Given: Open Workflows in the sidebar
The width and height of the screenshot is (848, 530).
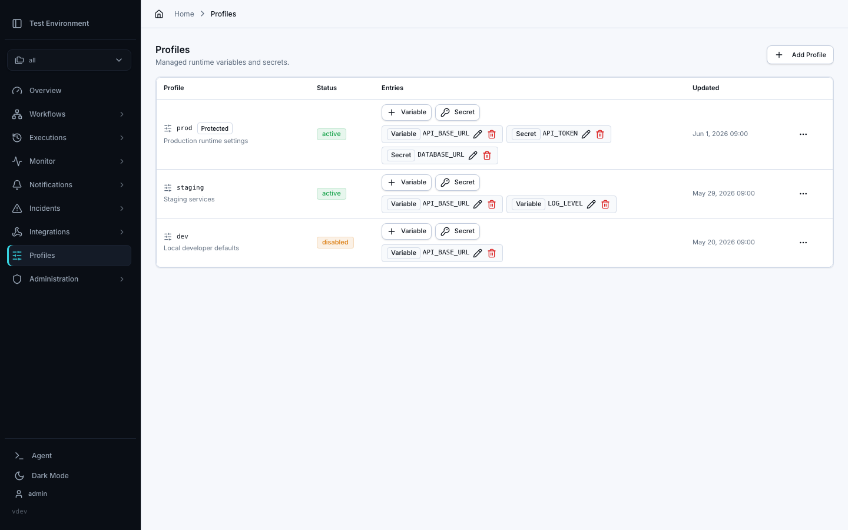Looking at the screenshot, I should click(x=69, y=114).
